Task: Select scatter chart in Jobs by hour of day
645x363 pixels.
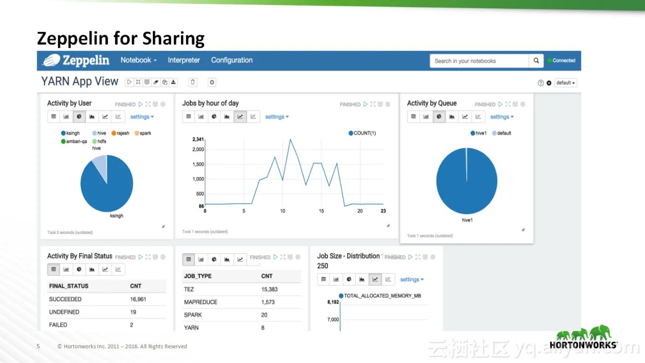Action: tap(253, 117)
